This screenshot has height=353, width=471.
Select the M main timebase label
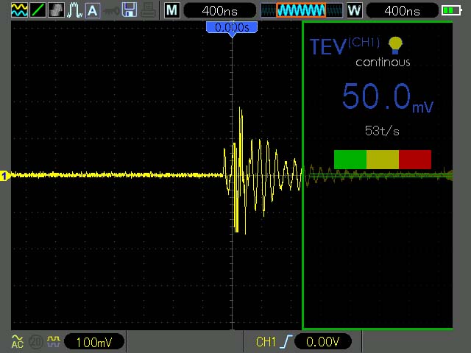[x=172, y=10]
